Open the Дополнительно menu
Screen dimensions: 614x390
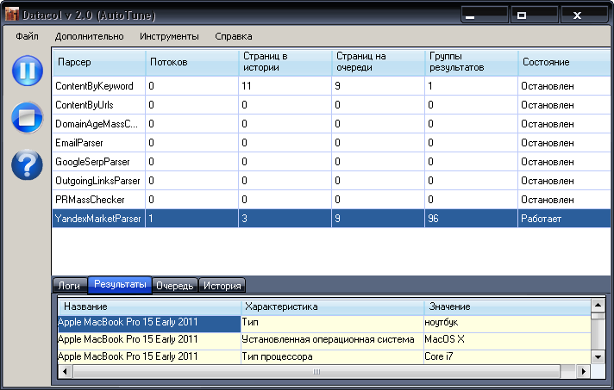[x=89, y=36]
